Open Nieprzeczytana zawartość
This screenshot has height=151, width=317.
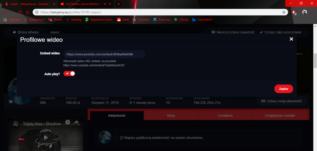click(x=233, y=32)
